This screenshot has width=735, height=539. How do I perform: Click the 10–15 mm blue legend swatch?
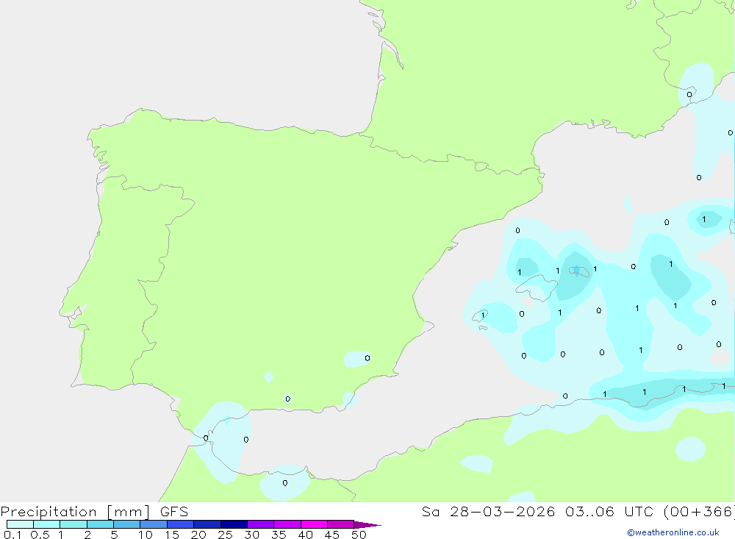click(x=154, y=524)
